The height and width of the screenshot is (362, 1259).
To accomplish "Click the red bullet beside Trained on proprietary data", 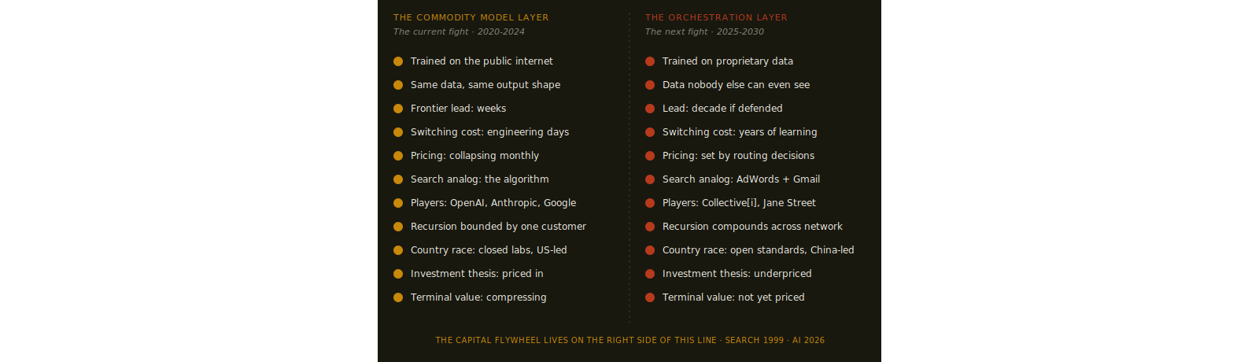I will pos(650,61).
